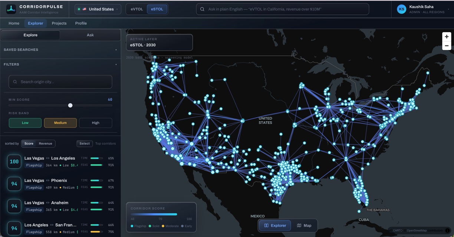Click Flagship tag on Las Vegas–Anaheim
Screen dimensions: 454x237
pos(34,210)
